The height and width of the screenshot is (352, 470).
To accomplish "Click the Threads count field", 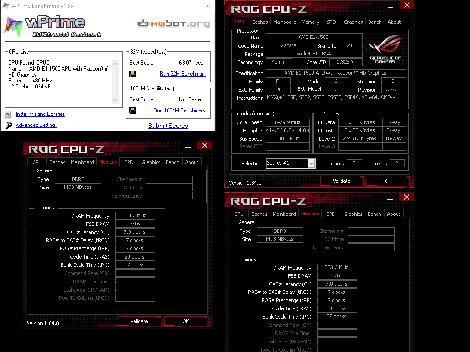I will click(x=397, y=163).
